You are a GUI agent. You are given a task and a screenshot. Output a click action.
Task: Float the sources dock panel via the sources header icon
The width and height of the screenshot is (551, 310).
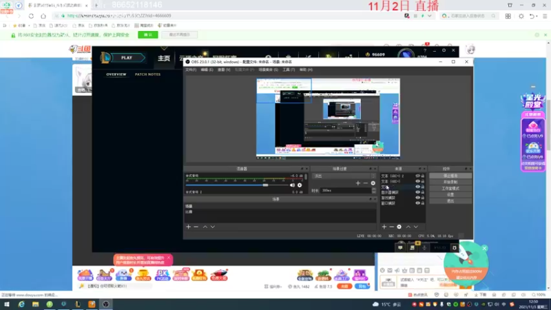point(419,169)
